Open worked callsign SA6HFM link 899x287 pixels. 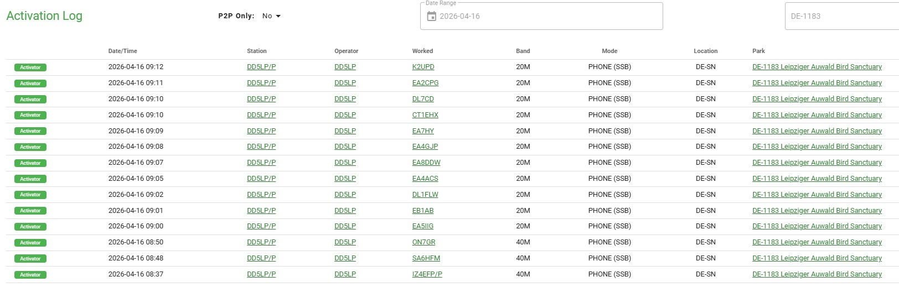point(426,258)
